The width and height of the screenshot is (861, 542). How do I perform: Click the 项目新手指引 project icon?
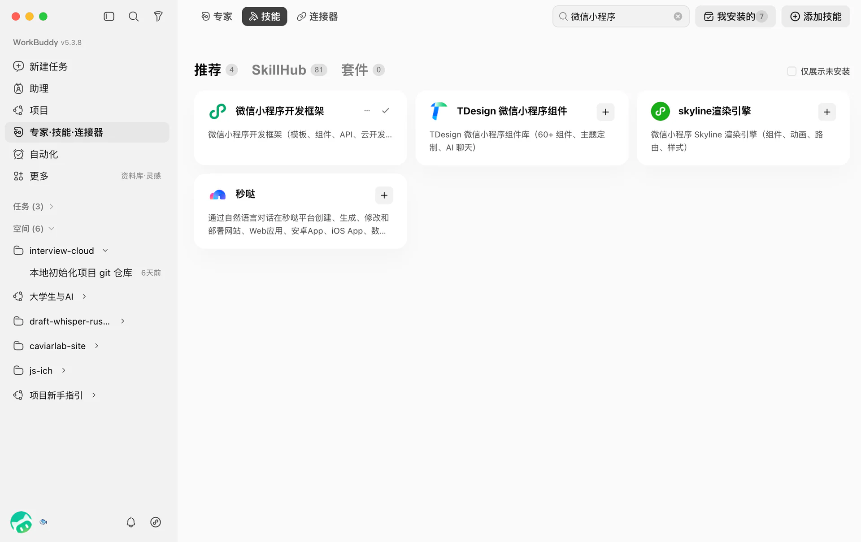pyautogui.click(x=18, y=395)
